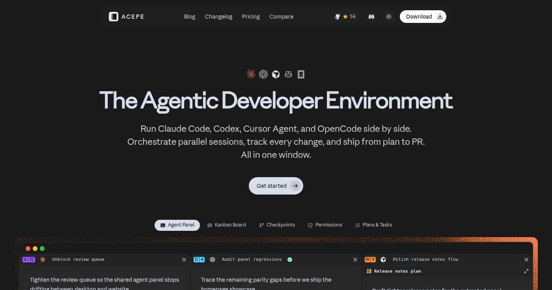
Task: Click the green checkmark on Audit panel regressions
Action: [290, 260]
